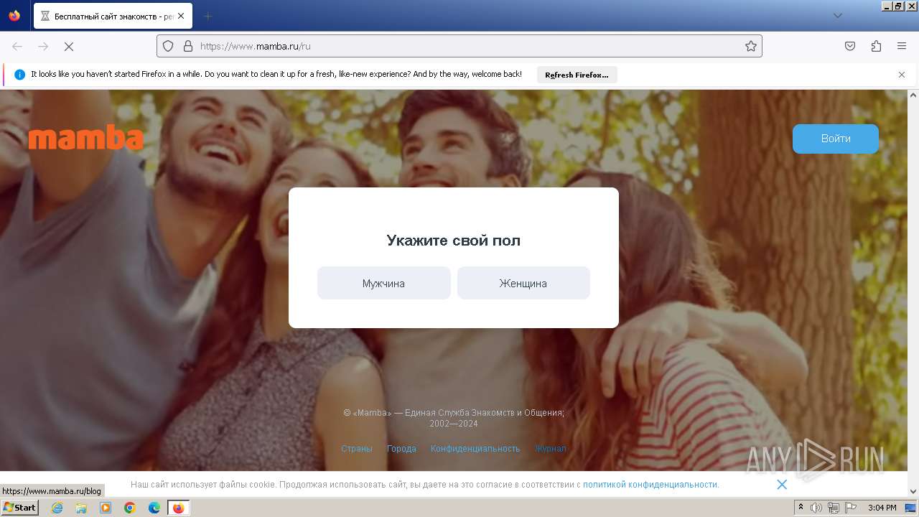Viewport: 919px width, 517px height.
Task: Open tracking protection shield icon
Action: click(168, 46)
